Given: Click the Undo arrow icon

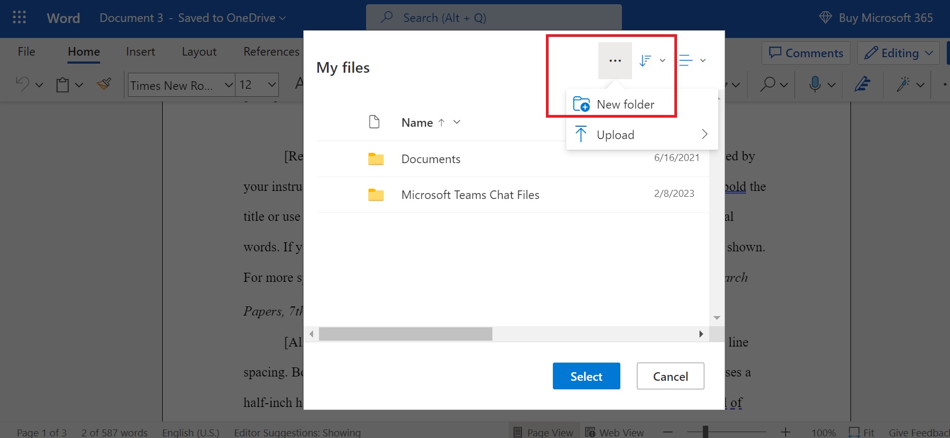Looking at the screenshot, I should coord(22,84).
